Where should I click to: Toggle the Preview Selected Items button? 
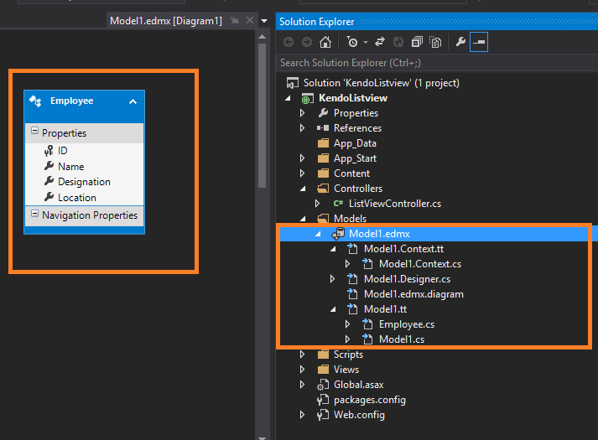(x=478, y=42)
